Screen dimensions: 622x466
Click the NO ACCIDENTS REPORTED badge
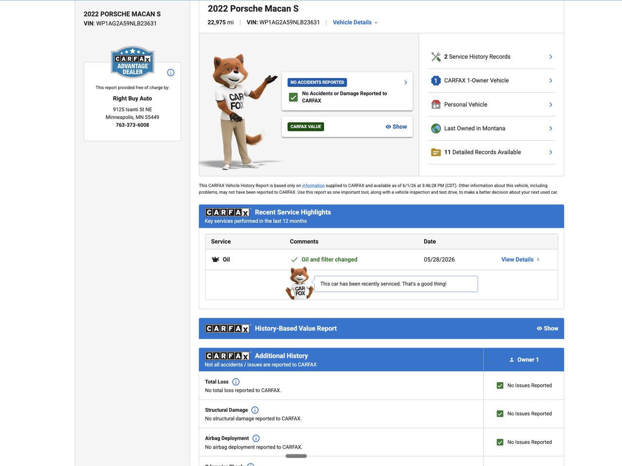(317, 83)
